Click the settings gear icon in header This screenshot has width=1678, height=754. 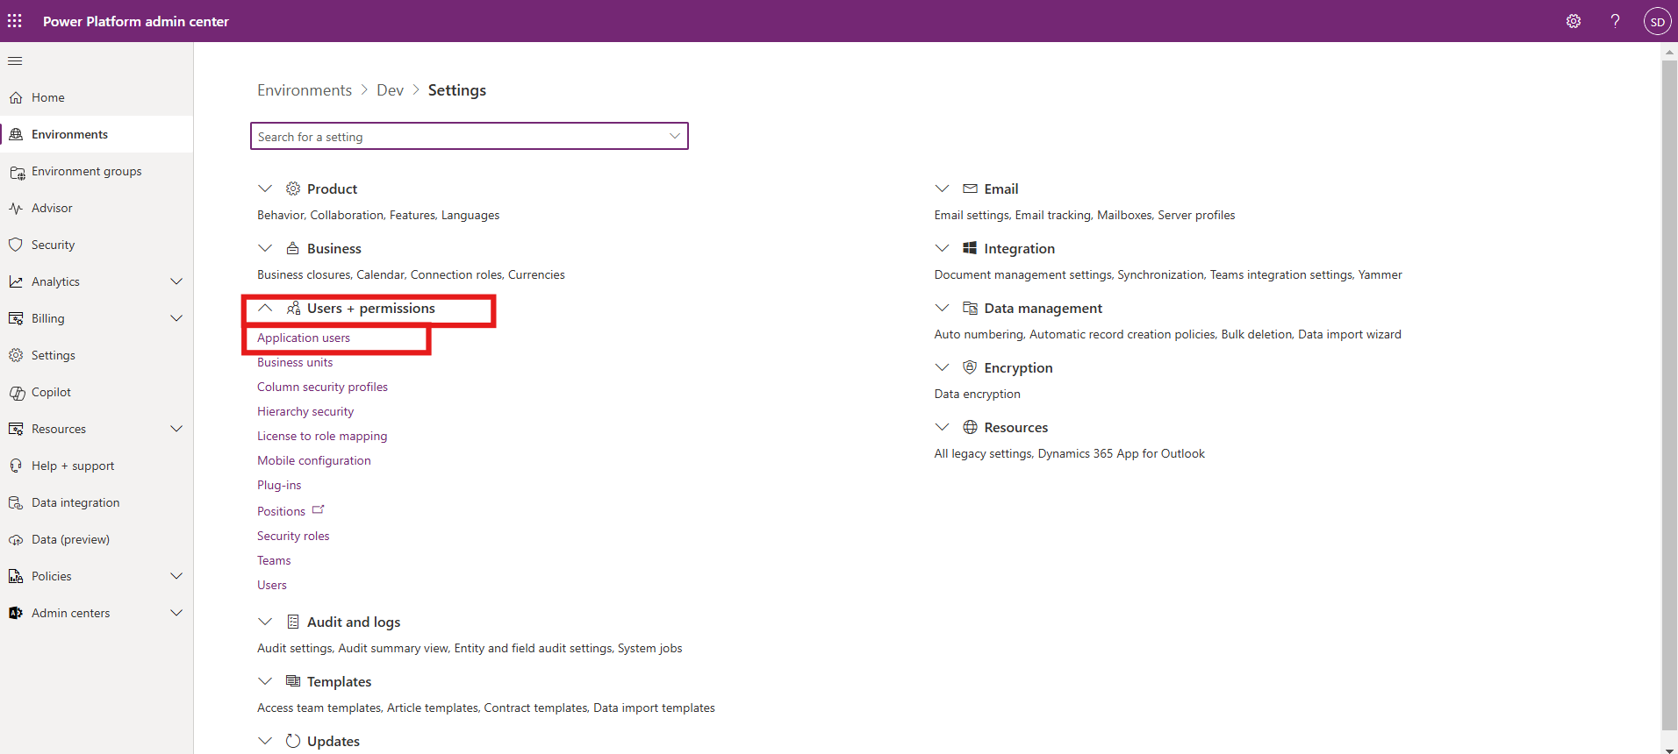1573,21
